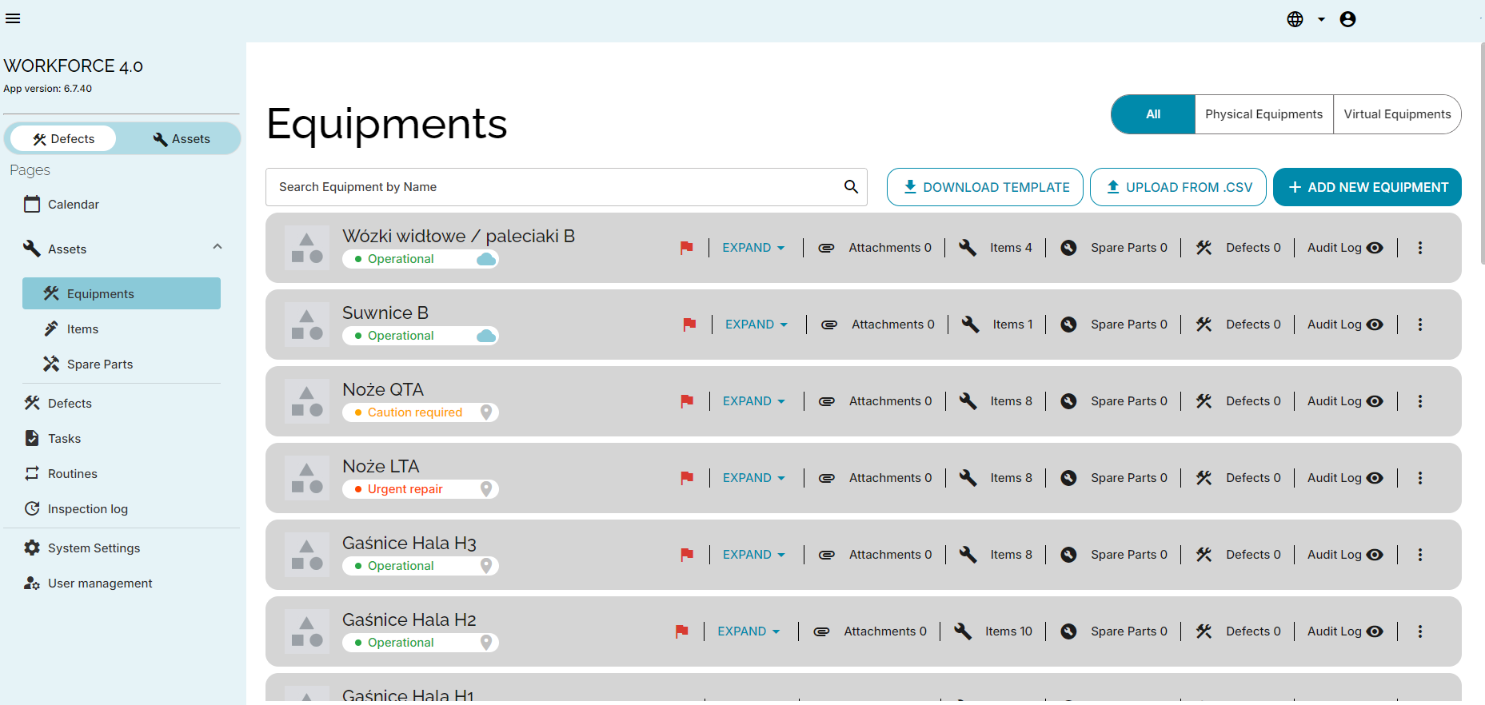Image resolution: width=1485 pixels, height=705 pixels.
Task: Click the globe language icon
Action: point(1295,19)
